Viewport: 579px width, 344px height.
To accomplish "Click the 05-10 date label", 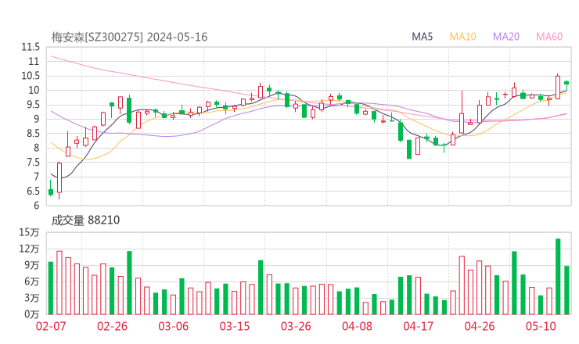I will point(541,326).
